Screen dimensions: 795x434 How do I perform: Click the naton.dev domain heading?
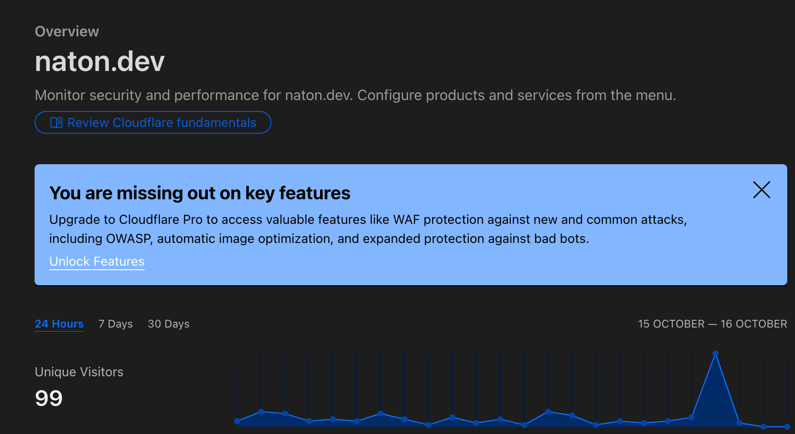[x=100, y=61]
